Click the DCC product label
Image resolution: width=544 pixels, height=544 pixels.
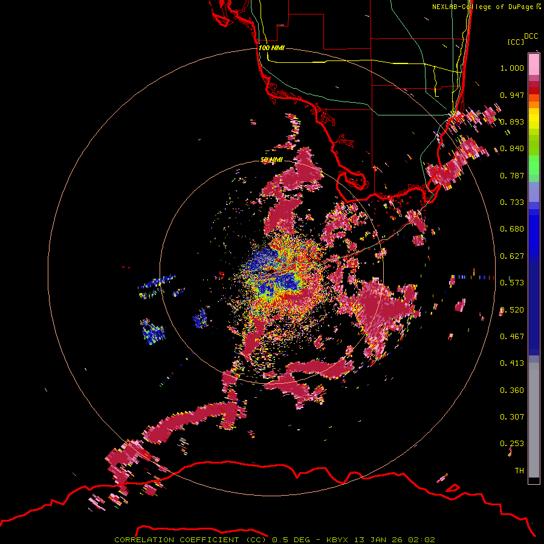tap(531, 36)
